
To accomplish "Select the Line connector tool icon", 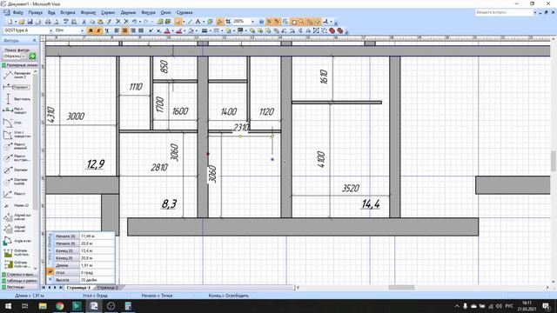I will (x=190, y=22).
